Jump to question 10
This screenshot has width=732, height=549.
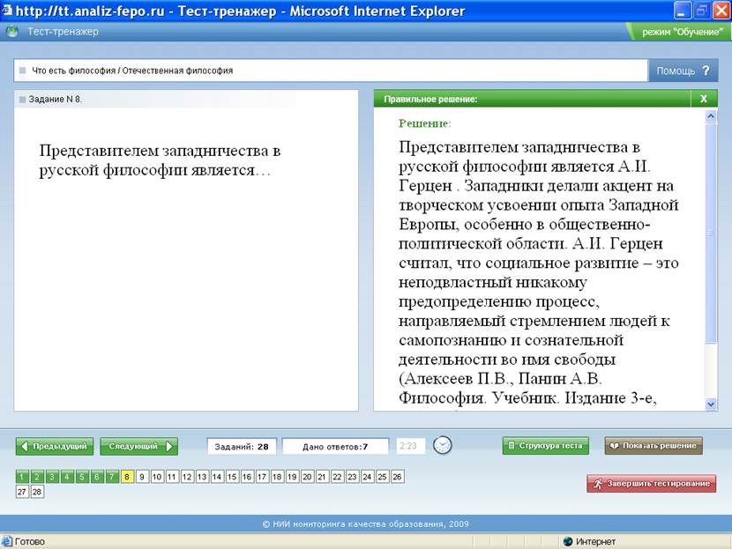[x=157, y=477]
